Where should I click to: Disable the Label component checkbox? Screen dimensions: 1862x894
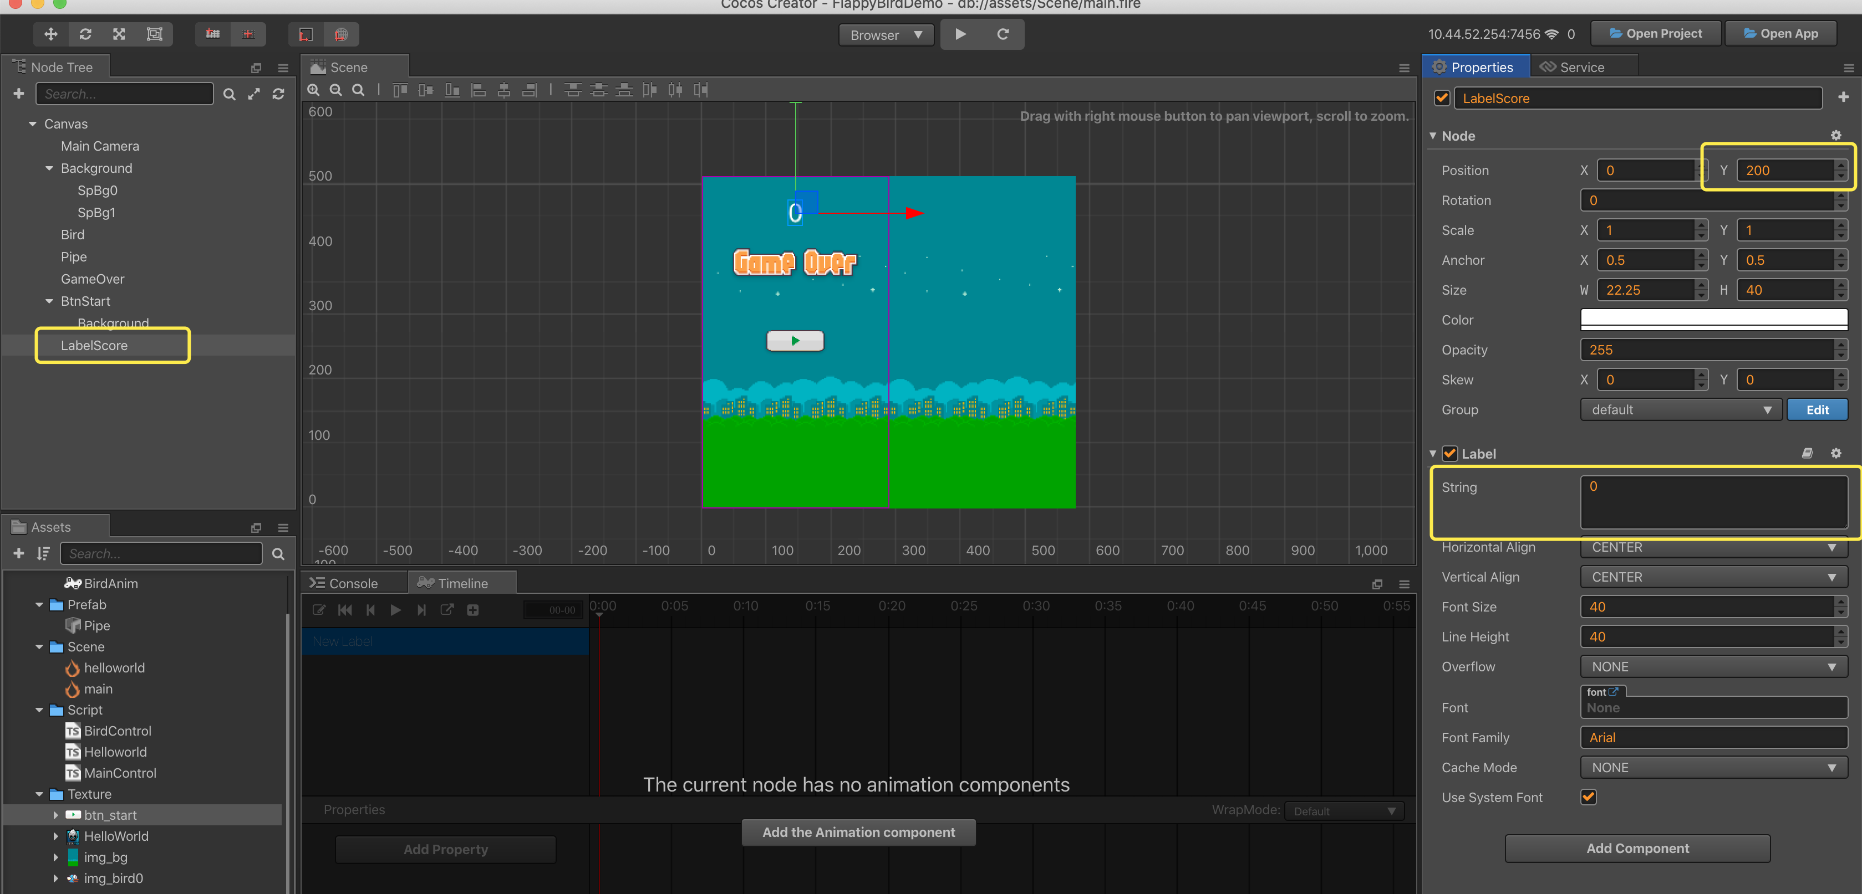point(1450,454)
